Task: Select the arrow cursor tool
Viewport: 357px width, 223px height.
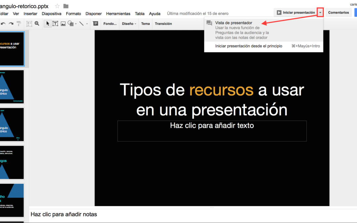Action: tap(48, 23)
